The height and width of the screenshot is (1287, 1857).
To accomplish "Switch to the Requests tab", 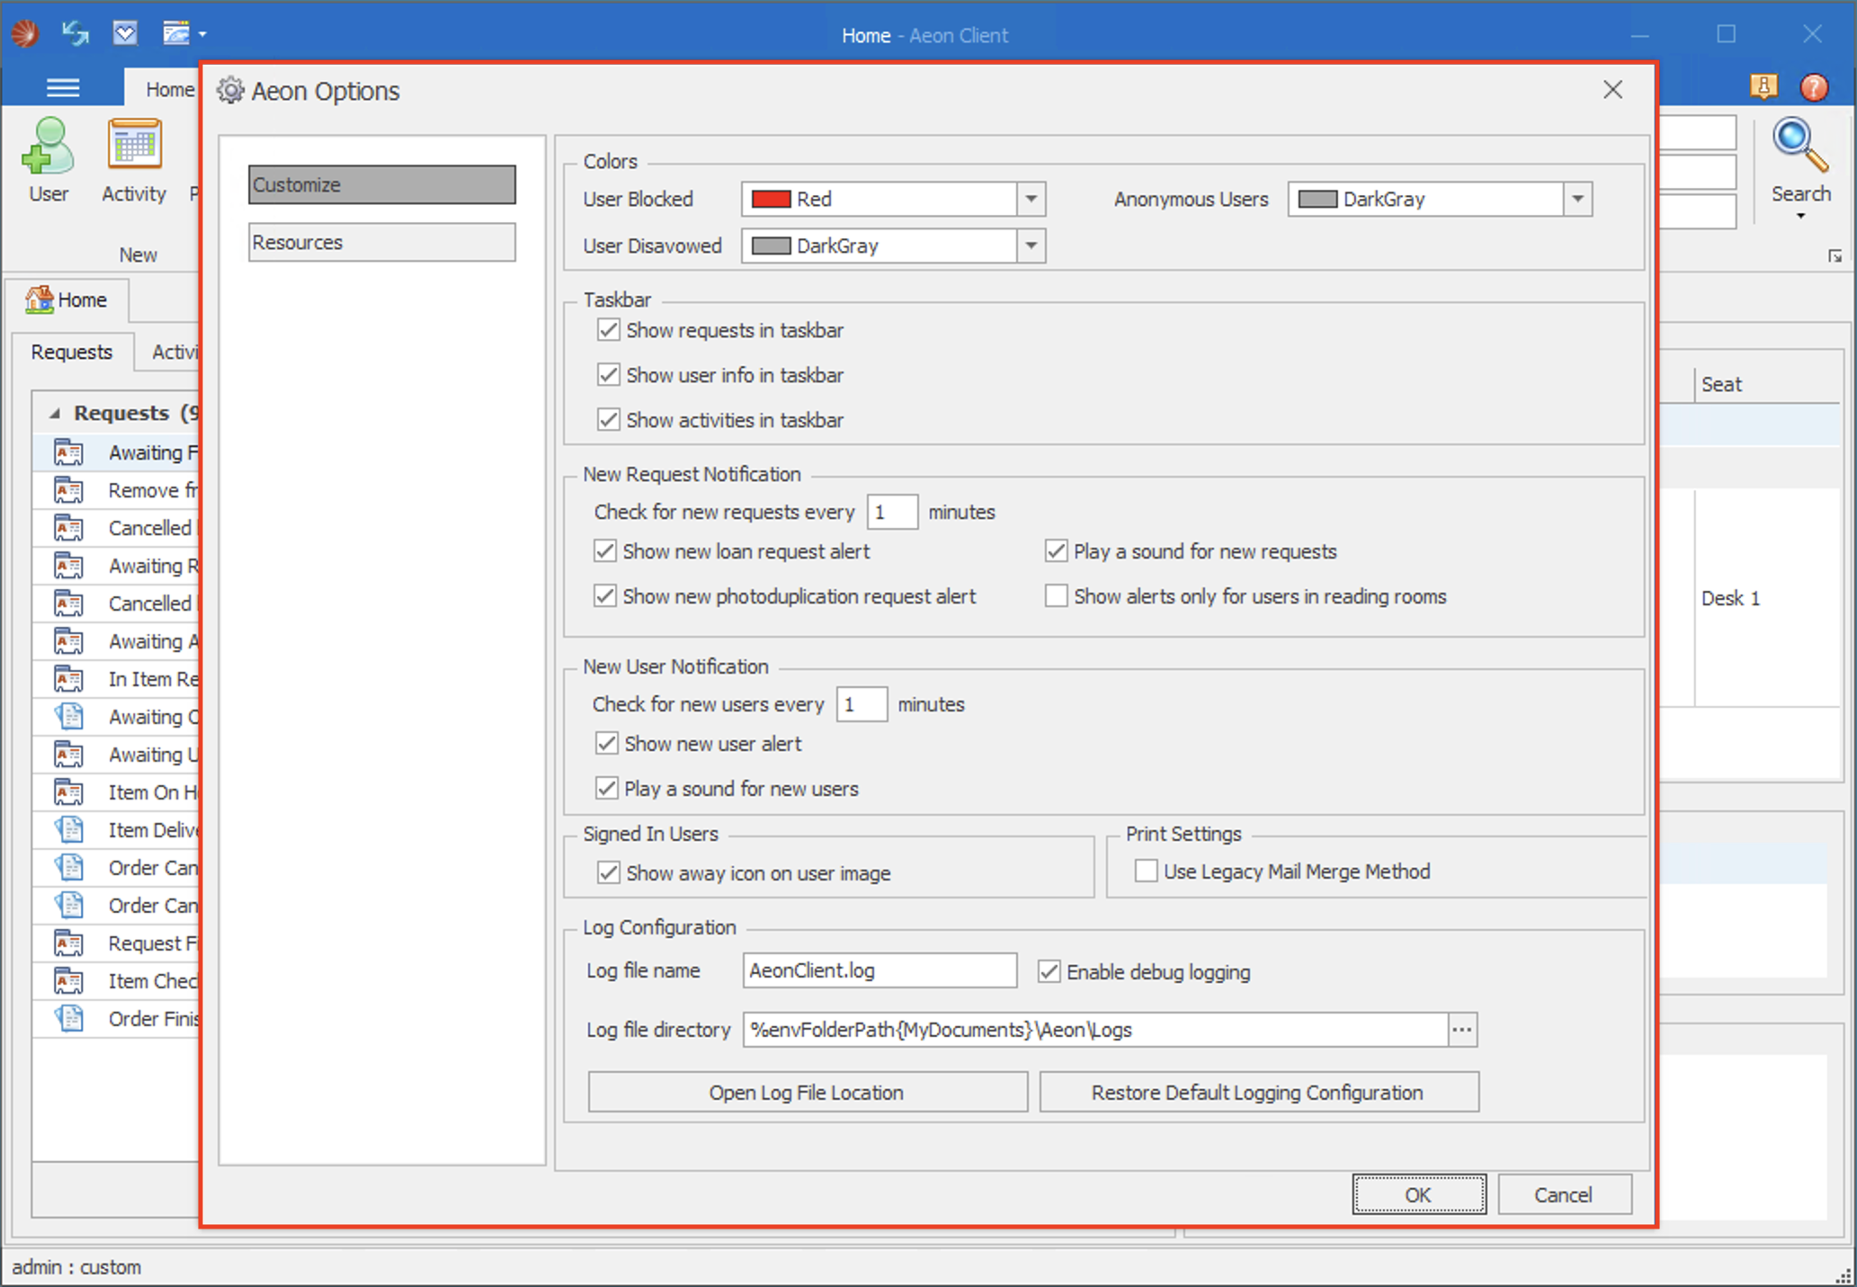I will [72, 352].
